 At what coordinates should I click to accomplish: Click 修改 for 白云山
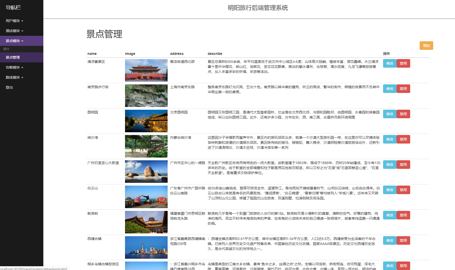pos(390,190)
